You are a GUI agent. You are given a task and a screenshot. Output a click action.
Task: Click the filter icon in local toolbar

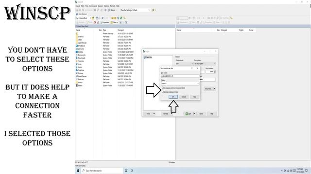coord(97,18)
